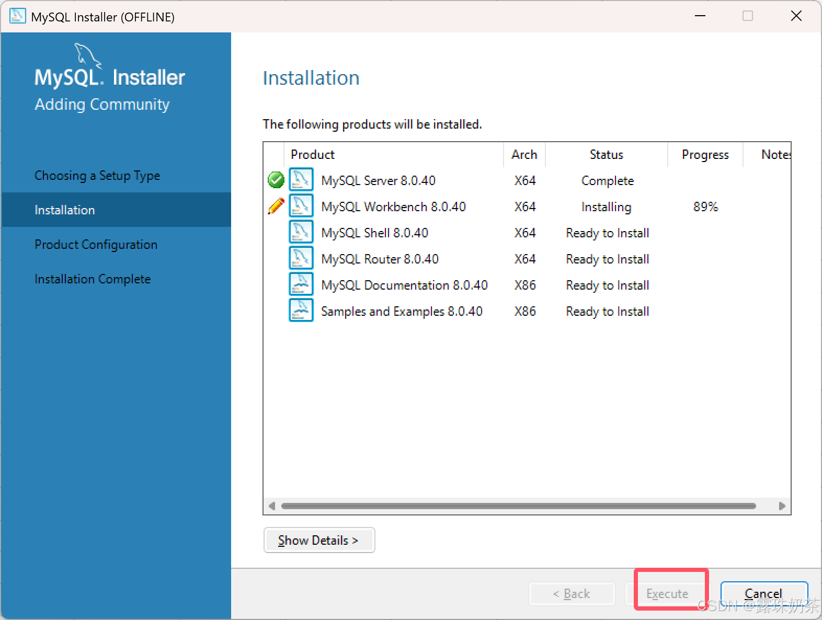Click the Execute button
Viewport: 822px width, 620px height.
tap(667, 594)
